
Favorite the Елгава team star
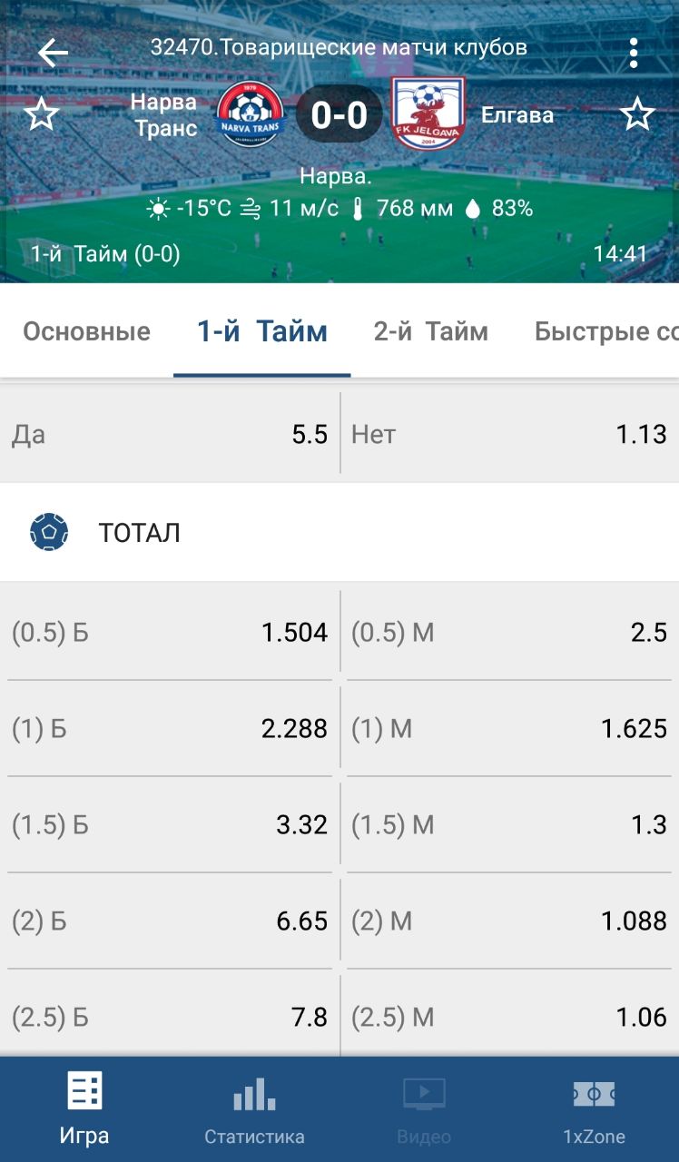[636, 115]
